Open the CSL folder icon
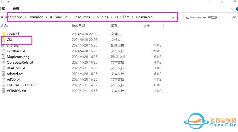Screen dimensions: 238x132 tap(4, 39)
